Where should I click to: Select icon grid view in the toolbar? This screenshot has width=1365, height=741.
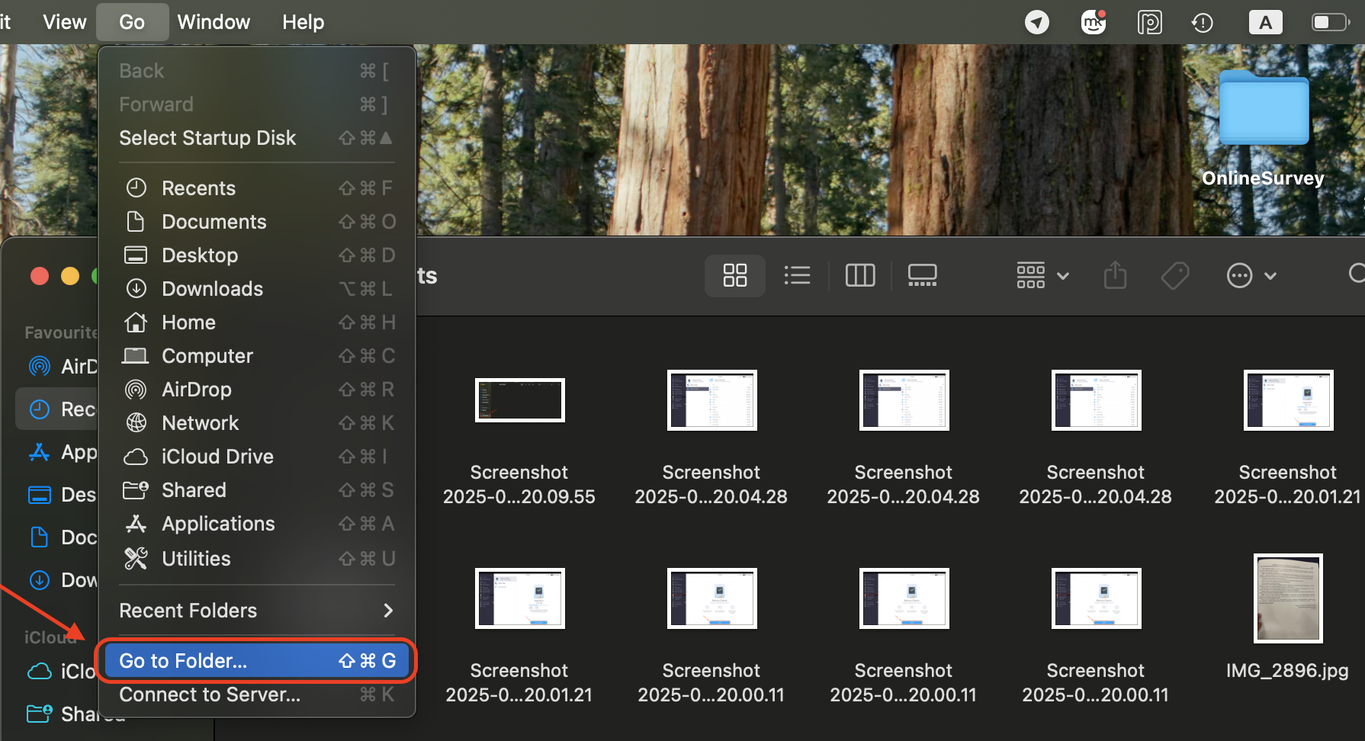[734, 275]
